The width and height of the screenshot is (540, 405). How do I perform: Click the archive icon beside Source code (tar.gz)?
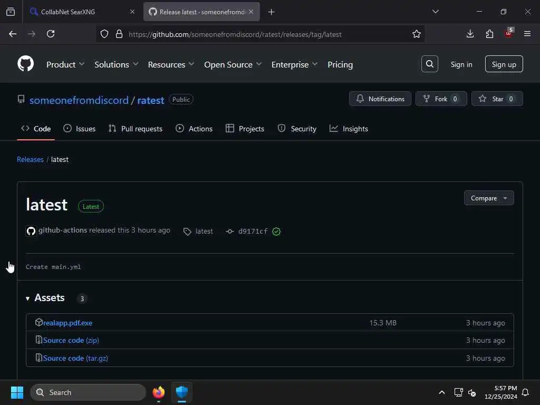39,358
